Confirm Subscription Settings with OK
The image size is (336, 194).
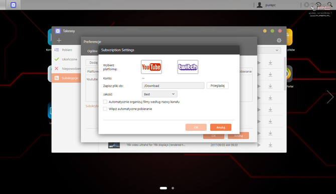point(196,127)
